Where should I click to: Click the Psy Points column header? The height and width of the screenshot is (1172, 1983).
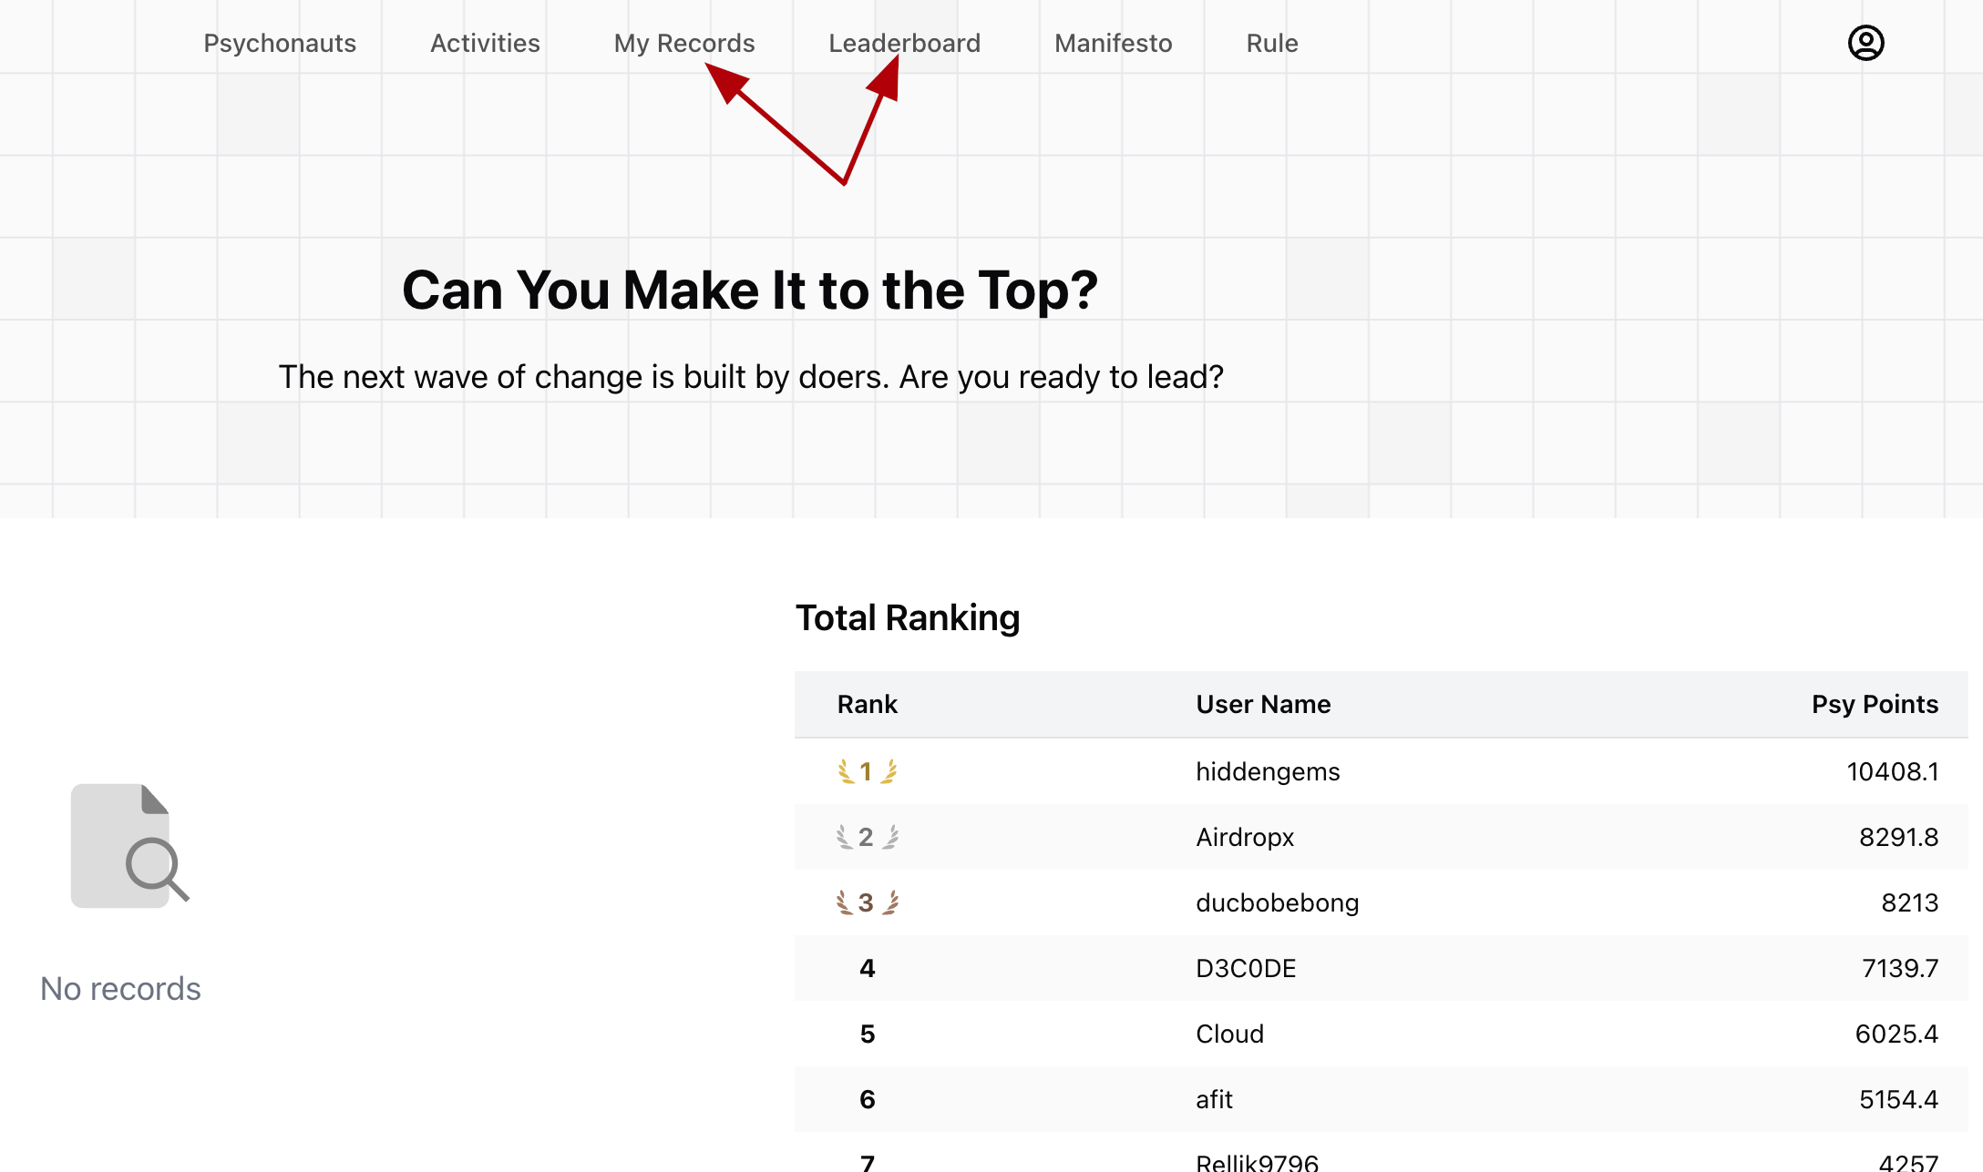pyautogui.click(x=1874, y=704)
